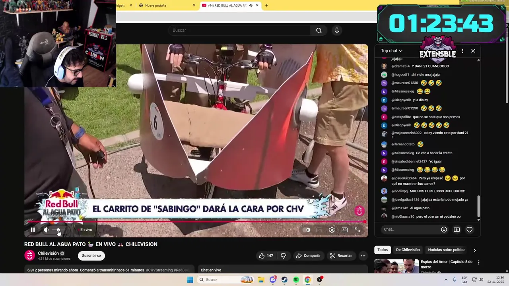Start voice search with microphone
Screen dimensions: 509x286
(337, 30)
